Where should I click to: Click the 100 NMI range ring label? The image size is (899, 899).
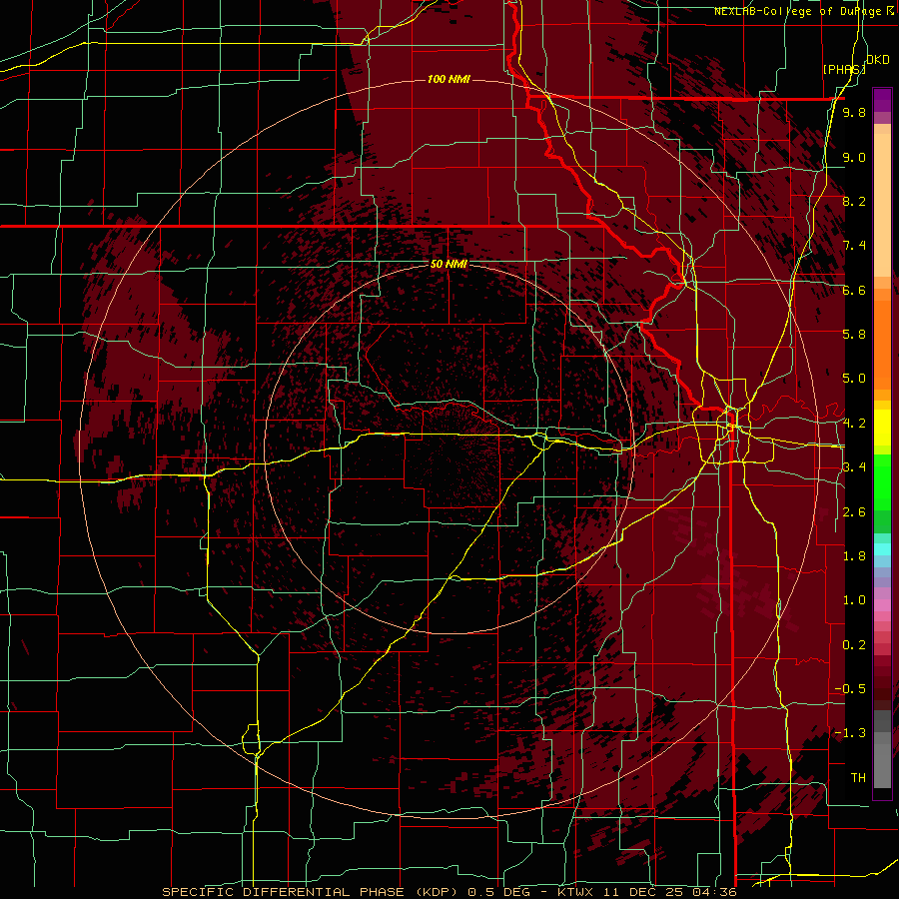449,79
